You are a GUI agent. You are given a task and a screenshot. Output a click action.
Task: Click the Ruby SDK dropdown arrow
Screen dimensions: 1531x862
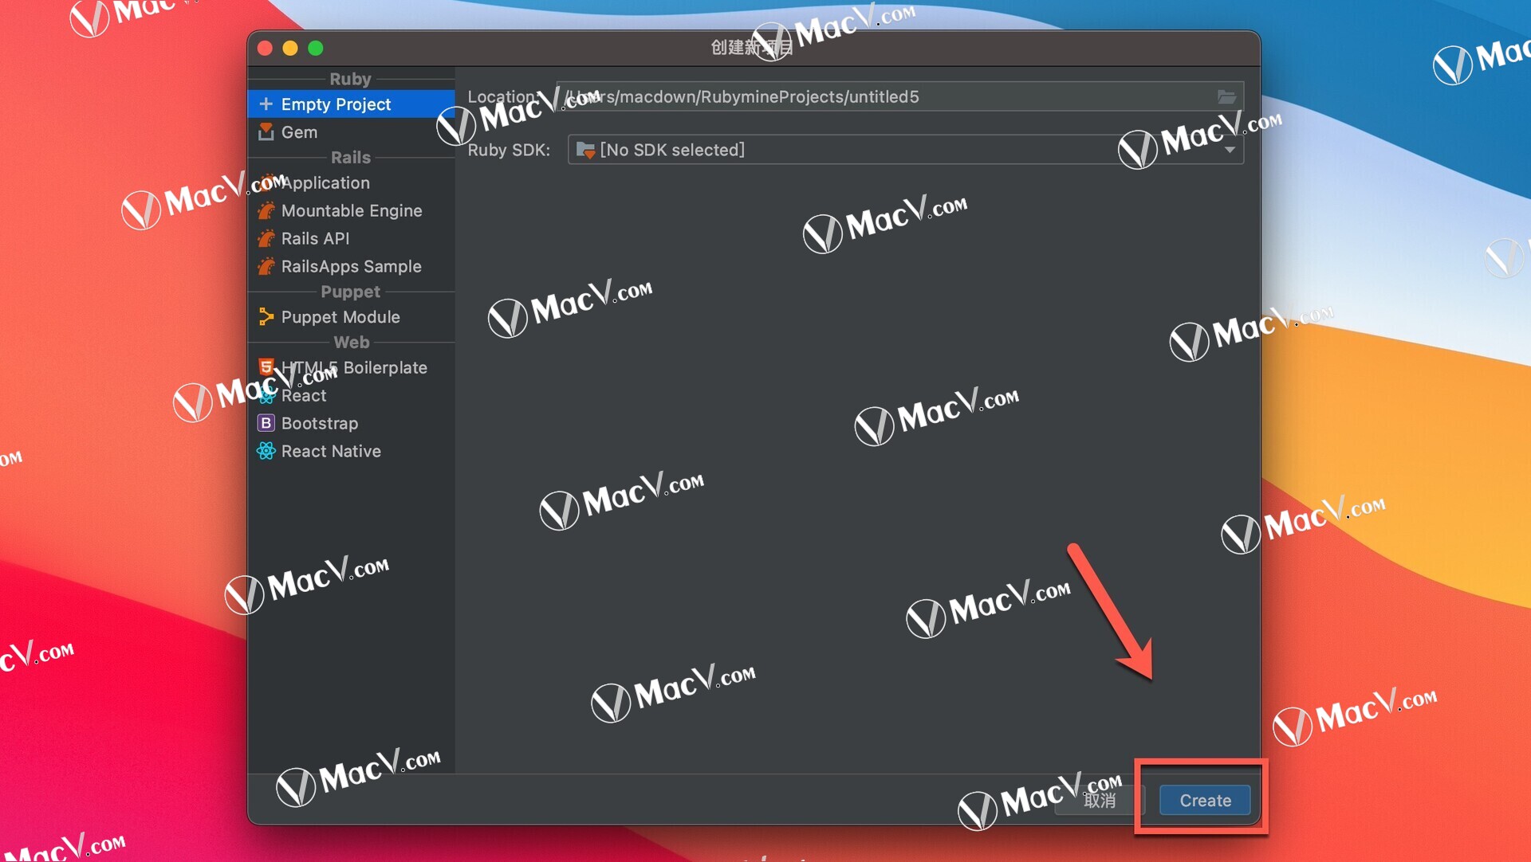[x=1230, y=150]
